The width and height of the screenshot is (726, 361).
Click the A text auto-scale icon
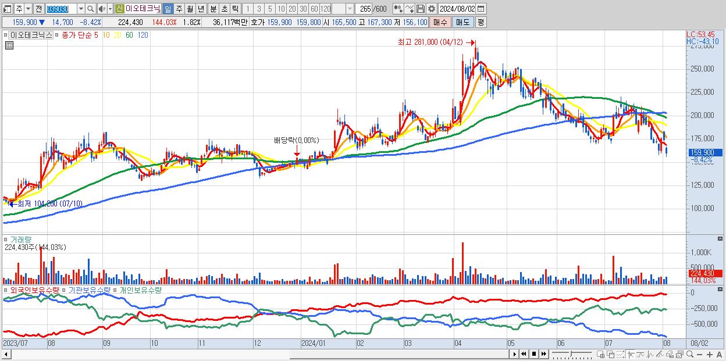pyautogui.click(x=720, y=355)
